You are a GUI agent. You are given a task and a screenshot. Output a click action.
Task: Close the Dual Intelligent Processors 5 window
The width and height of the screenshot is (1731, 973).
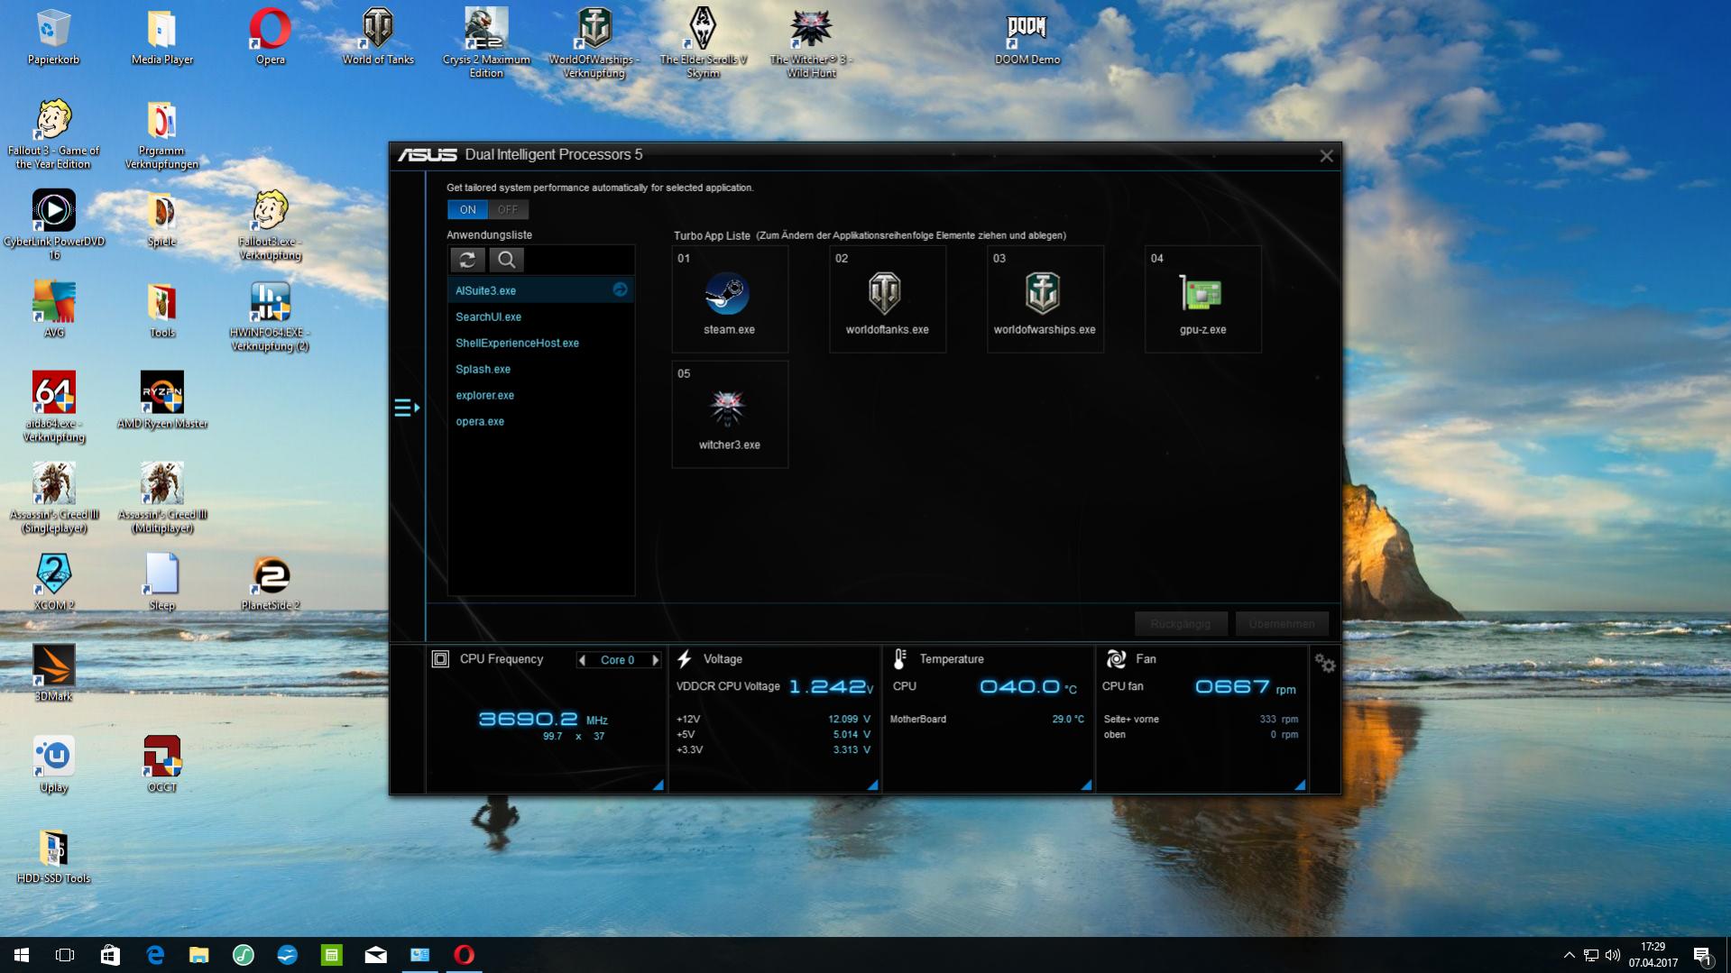pyautogui.click(x=1326, y=156)
